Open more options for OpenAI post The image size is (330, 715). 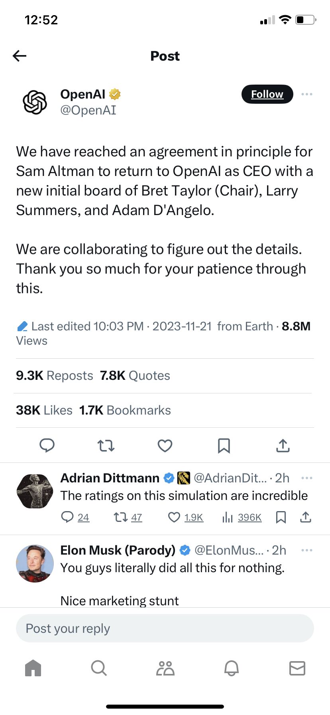coord(307,94)
